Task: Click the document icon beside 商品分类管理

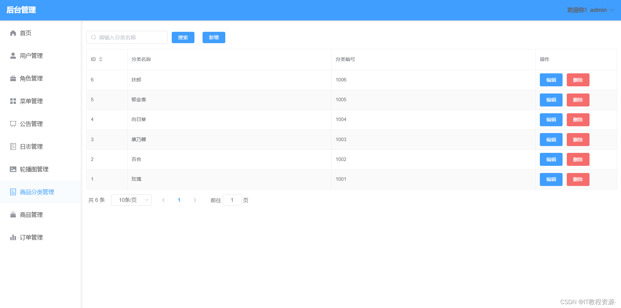Action: [13, 192]
